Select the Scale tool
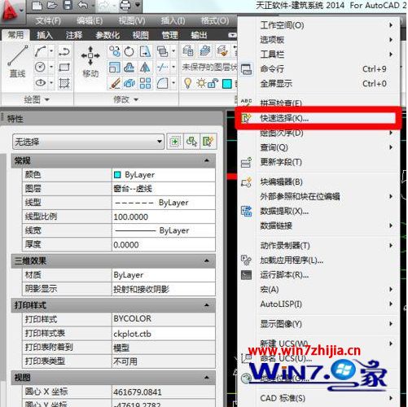The width and height of the screenshot is (408, 407). [115, 67]
